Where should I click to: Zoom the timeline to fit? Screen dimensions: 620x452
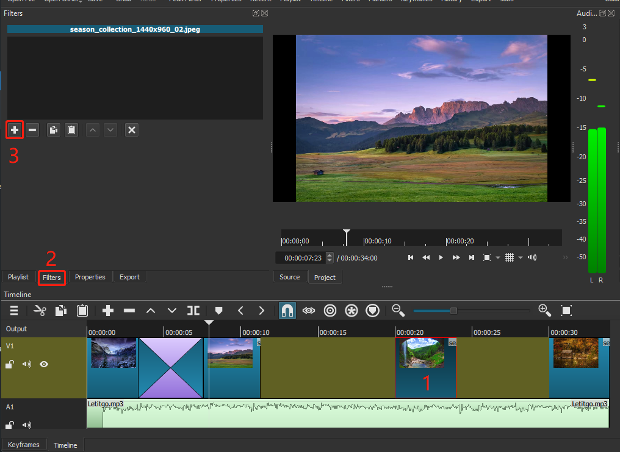coord(566,310)
